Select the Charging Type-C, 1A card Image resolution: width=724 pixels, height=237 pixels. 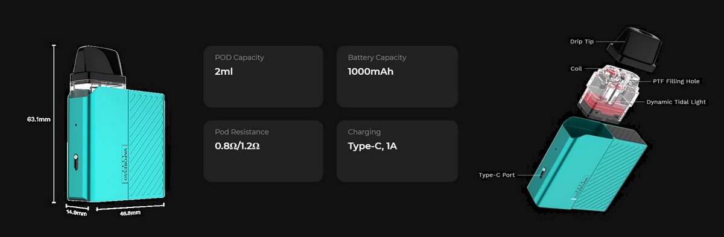pos(397,151)
